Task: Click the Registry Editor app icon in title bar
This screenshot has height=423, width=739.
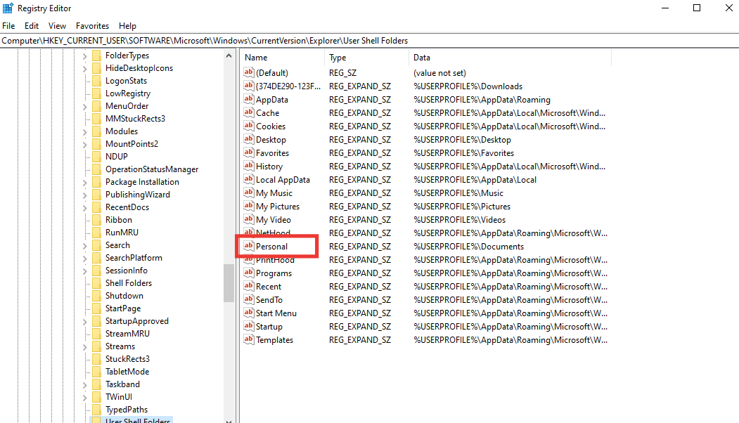Action: [8, 8]
